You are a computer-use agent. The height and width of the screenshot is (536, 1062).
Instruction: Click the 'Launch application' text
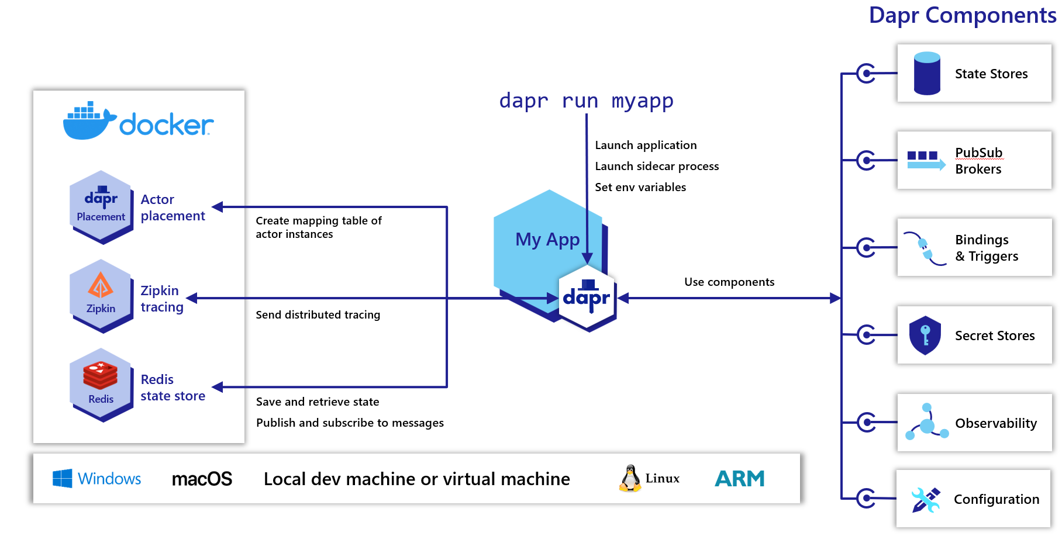click(x=646, y=145)
